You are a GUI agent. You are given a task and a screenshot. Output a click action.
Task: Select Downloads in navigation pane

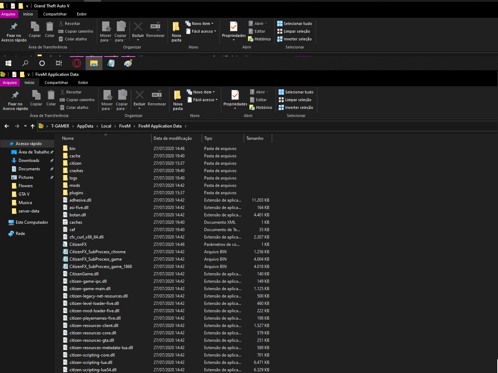click(29, 161)
